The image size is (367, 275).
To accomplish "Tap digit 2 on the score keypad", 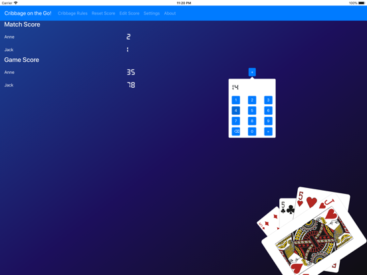I will click(x=252, y=100).
